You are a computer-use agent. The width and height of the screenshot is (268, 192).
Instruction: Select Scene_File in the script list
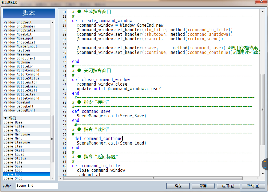(26, 162)
